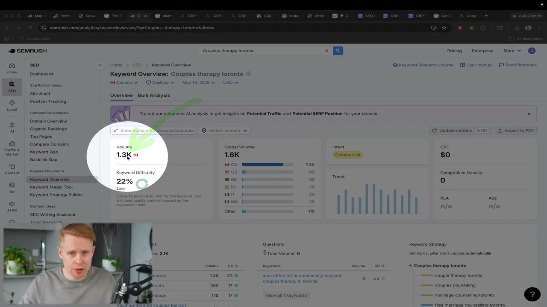Open Keyword Magic Tool in the sidebar
This screenshot has width=547, height=307.
pos(51,187)
